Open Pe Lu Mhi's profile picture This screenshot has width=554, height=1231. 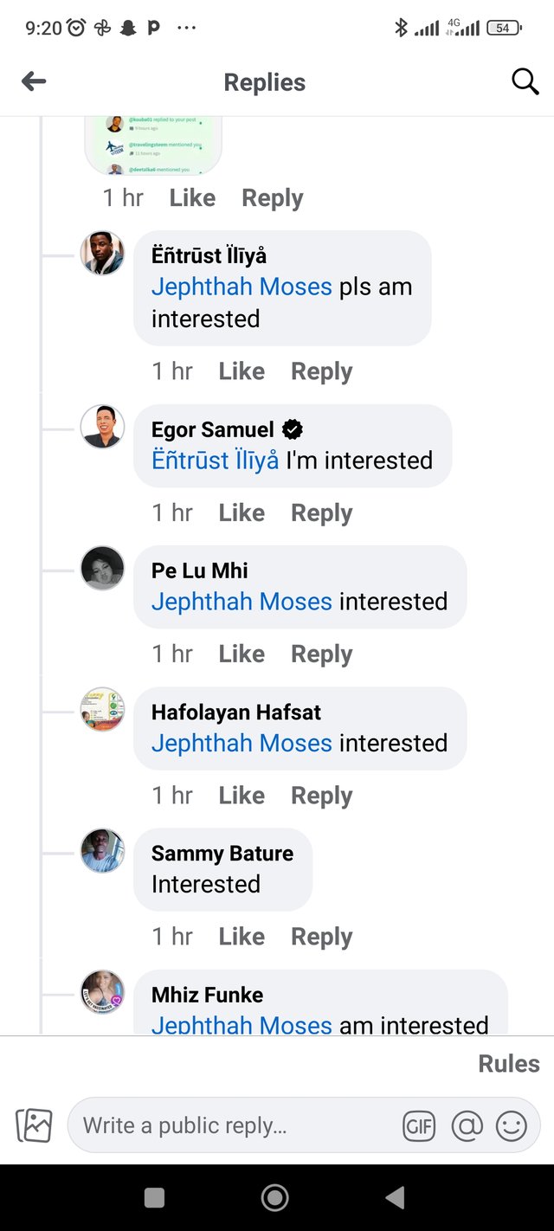[102, 568]
